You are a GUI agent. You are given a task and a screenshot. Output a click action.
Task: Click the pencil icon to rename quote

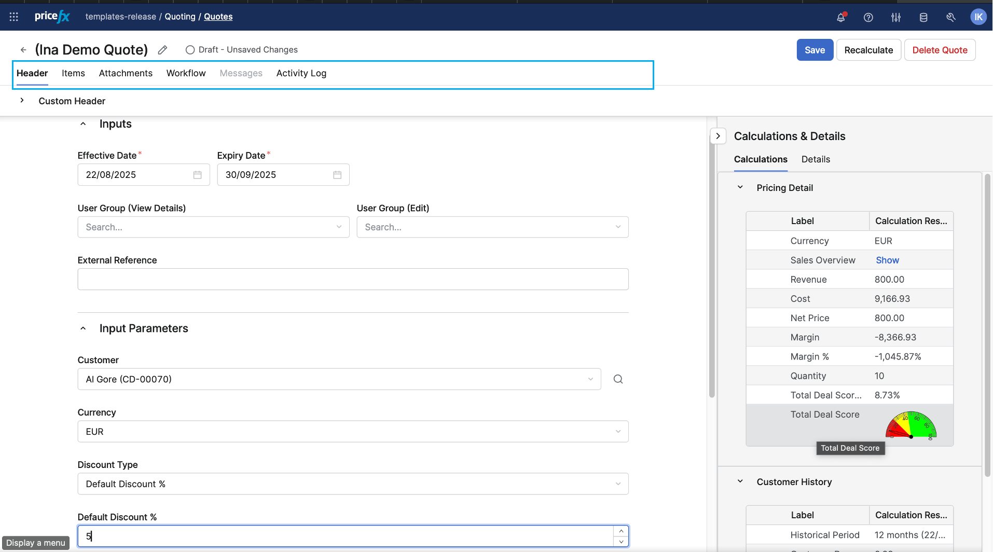[162, 50]
